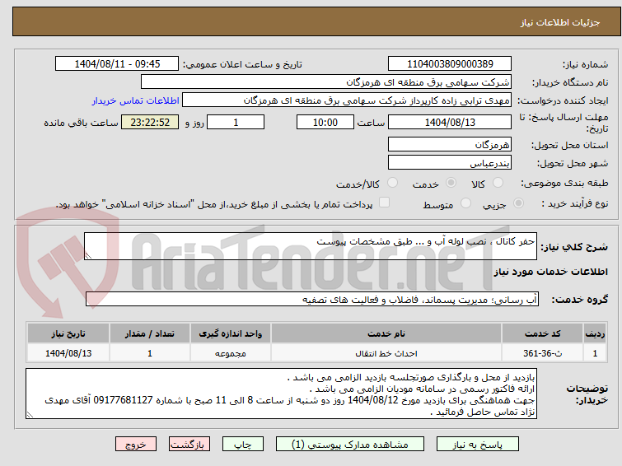
Task: Click the توضیحات خریدار text area
Action: [281, 394]
